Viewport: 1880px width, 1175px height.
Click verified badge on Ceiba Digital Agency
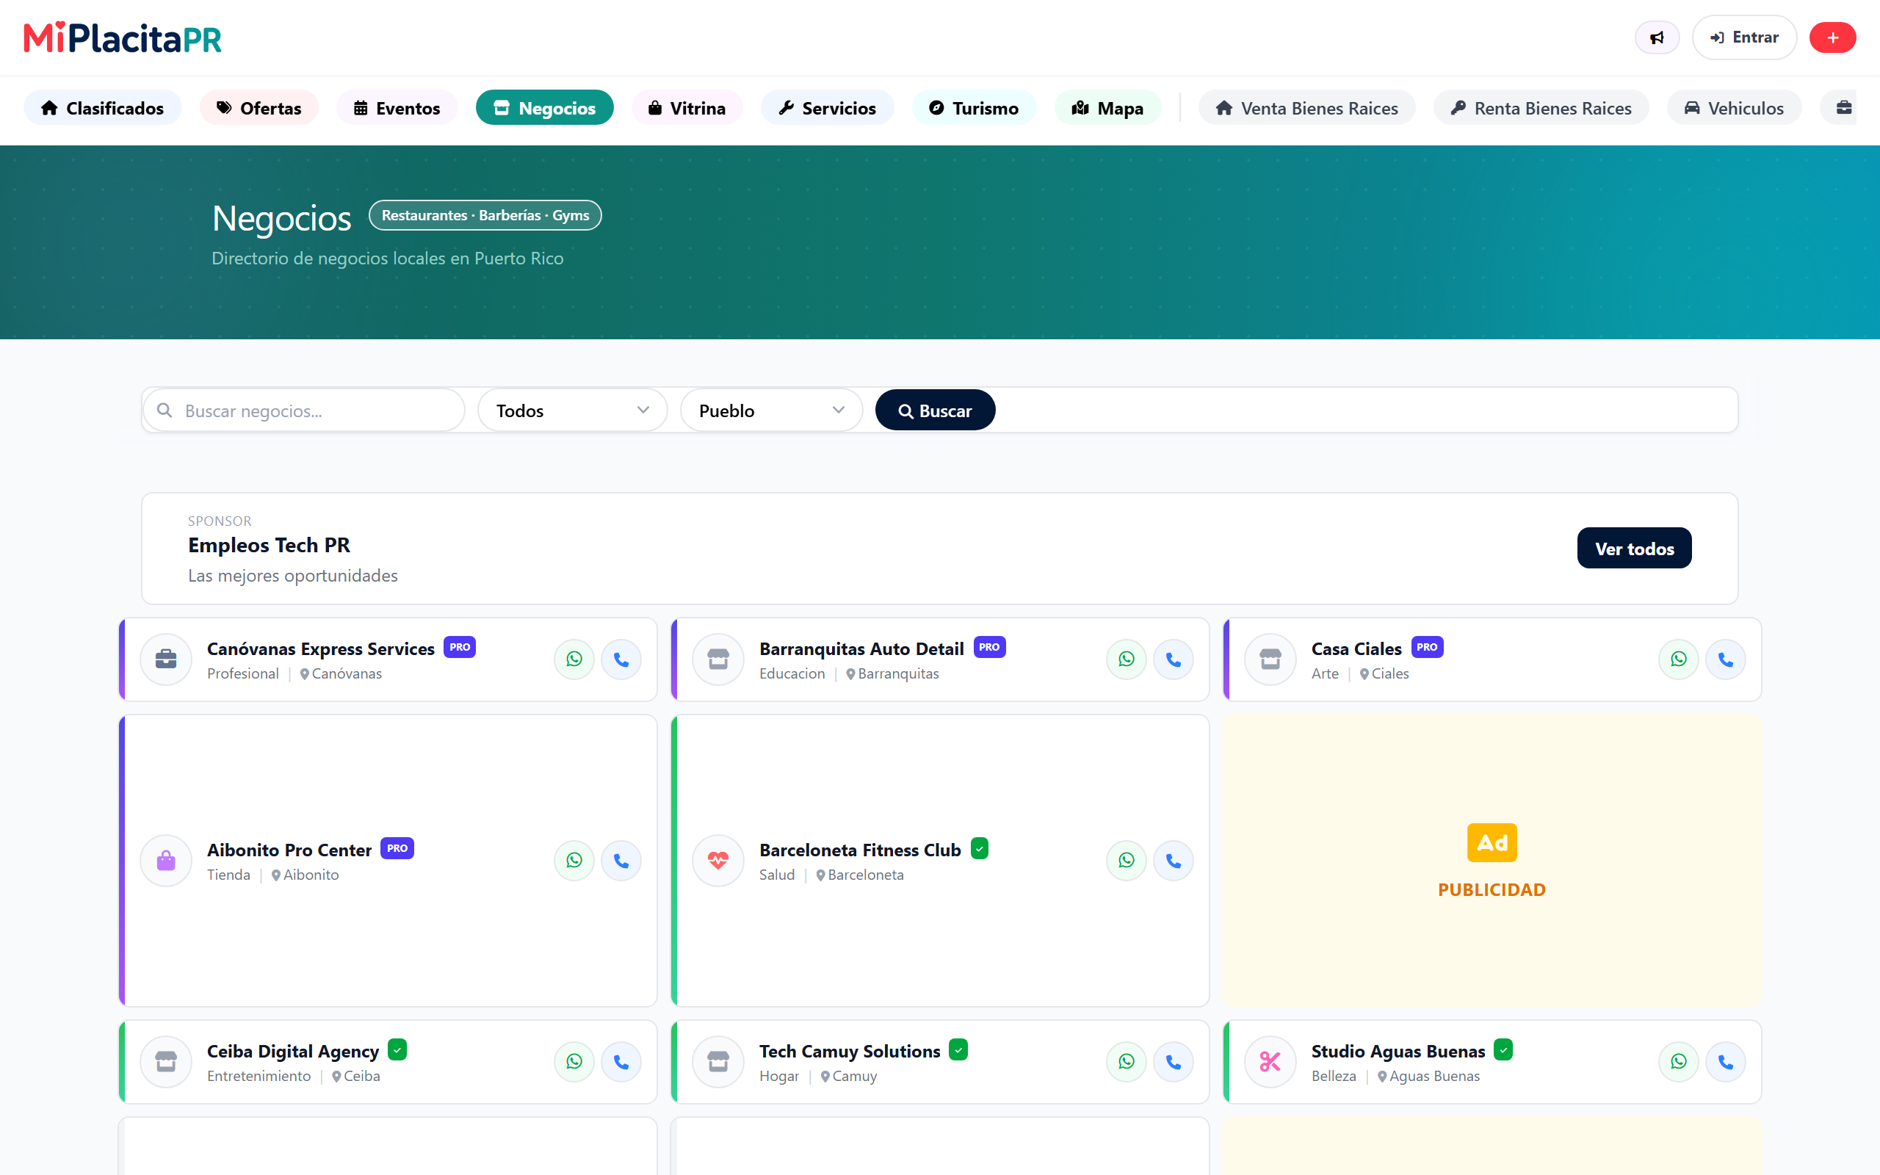coord(397,1050)
